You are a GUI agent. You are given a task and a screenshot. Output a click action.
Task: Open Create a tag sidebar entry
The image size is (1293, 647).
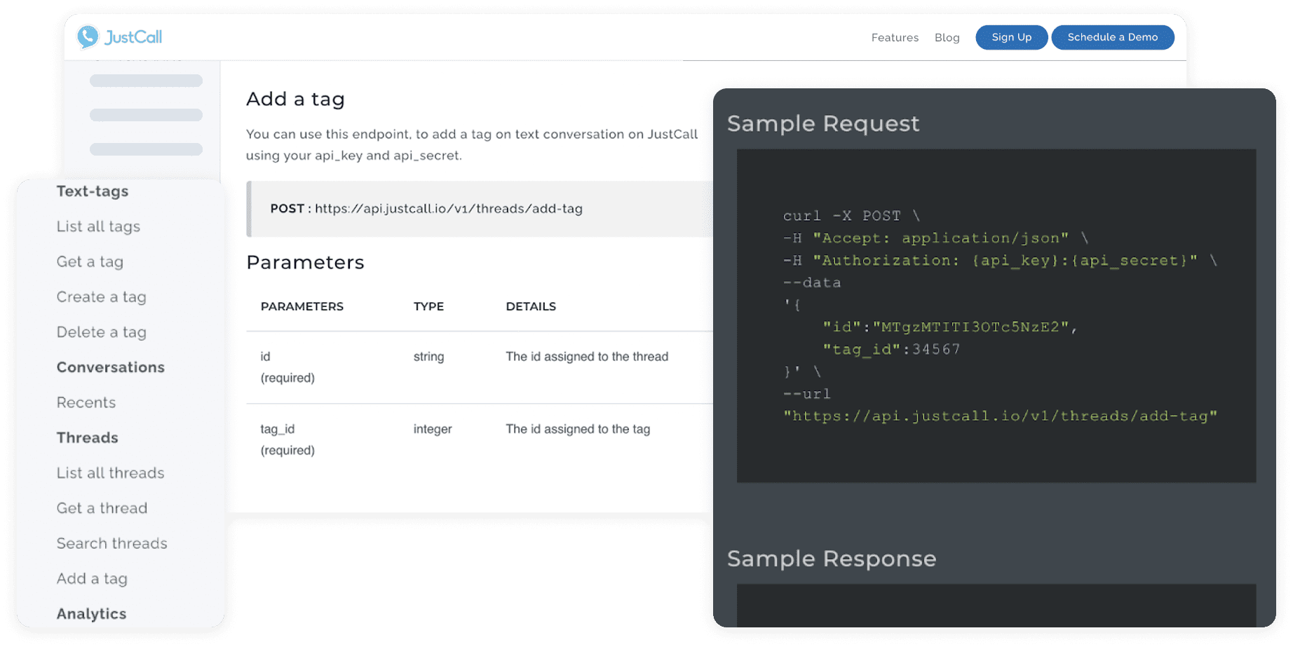[101, 297]
